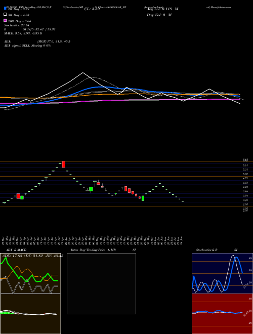Image resolution: width=253 pixels, height=334 pixels.
Task: Select the '50 Day = 4.03' legend text
Action: pos(19,15)
